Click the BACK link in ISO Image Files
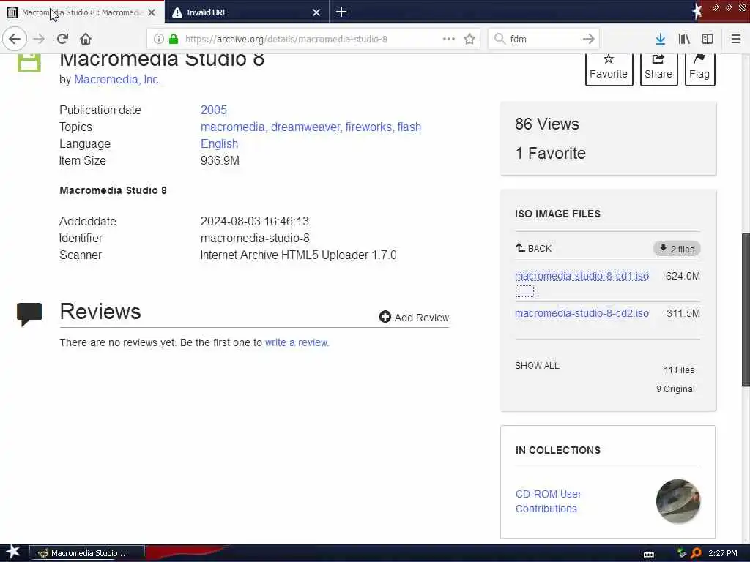750x562 pixels. pos(533,248)
